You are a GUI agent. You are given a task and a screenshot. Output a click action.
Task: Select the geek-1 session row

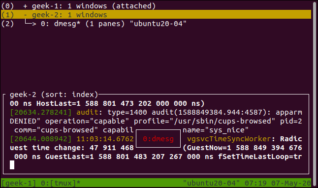(156, 6)
